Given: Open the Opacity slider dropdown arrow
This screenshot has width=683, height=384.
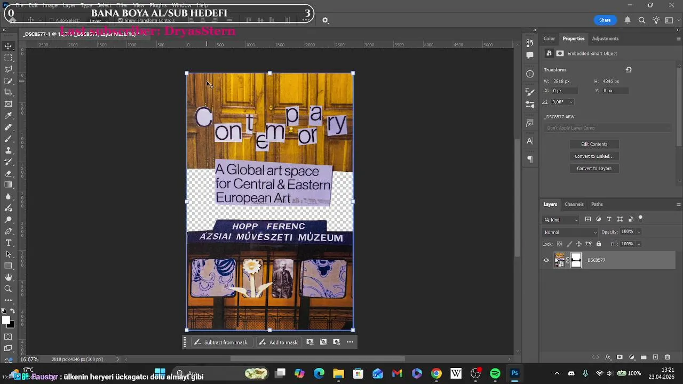Looking at the screenshot, I should pyautogui.click(x=639, y=232).
